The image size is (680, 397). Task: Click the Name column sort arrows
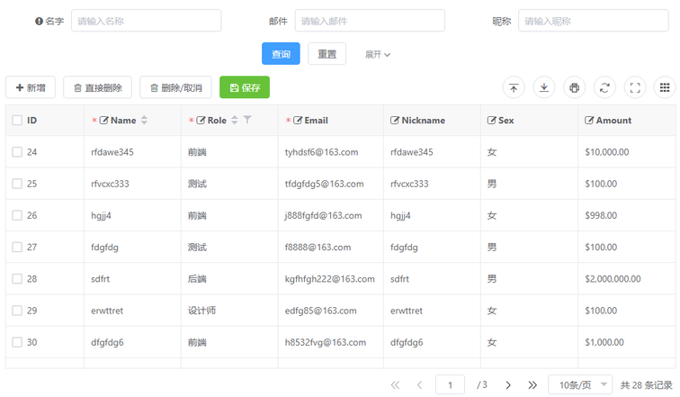point(145,120)
